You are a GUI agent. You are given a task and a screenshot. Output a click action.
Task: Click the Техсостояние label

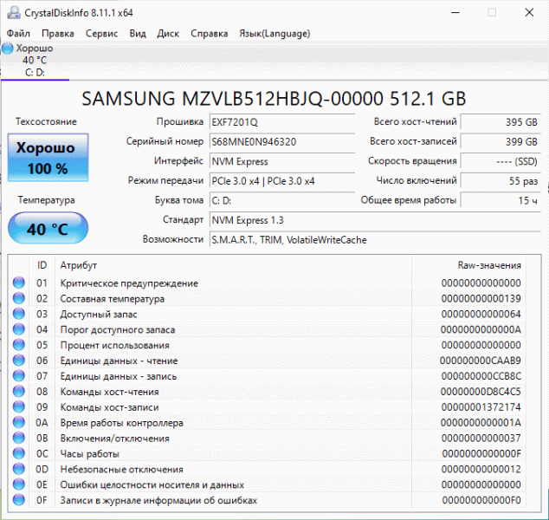(46, 121)
